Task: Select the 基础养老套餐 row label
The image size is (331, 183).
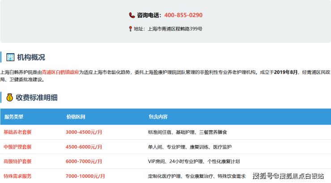Action: click(17, 132)
